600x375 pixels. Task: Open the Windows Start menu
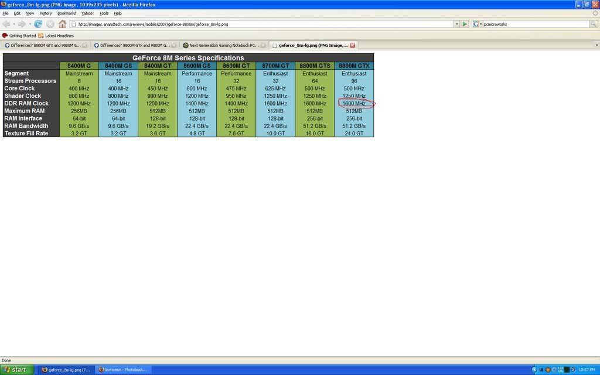[17, 370]
